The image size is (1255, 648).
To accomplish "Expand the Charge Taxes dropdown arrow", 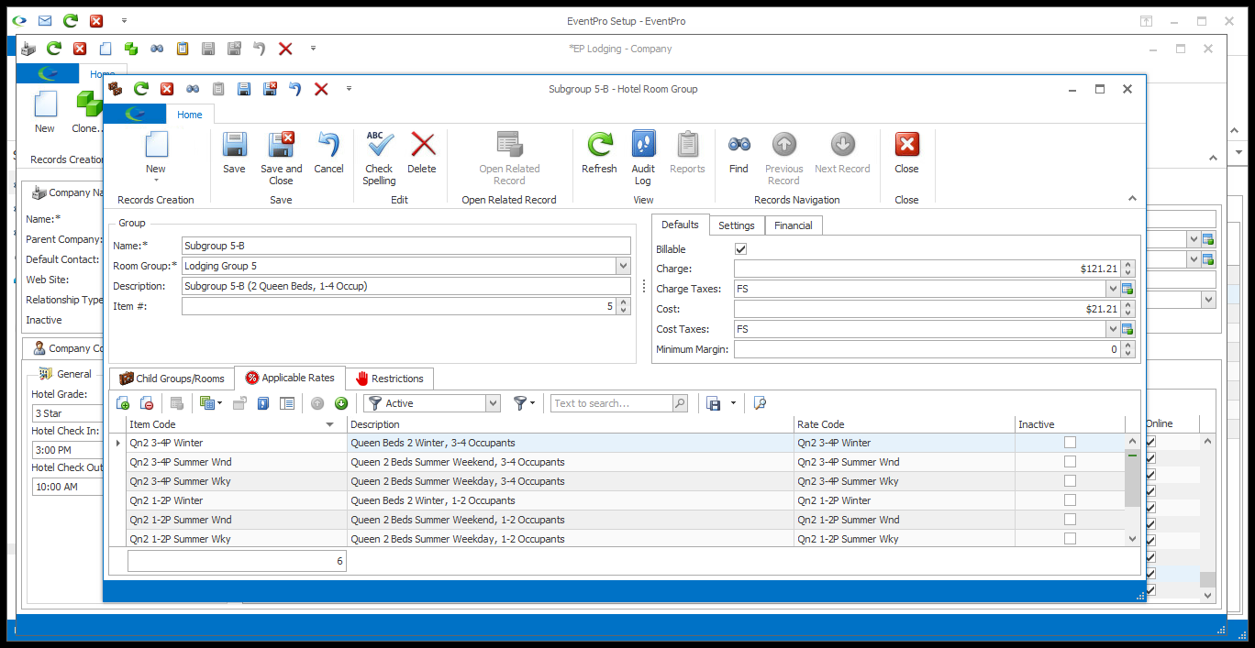I will click(x=1113, y=289).
